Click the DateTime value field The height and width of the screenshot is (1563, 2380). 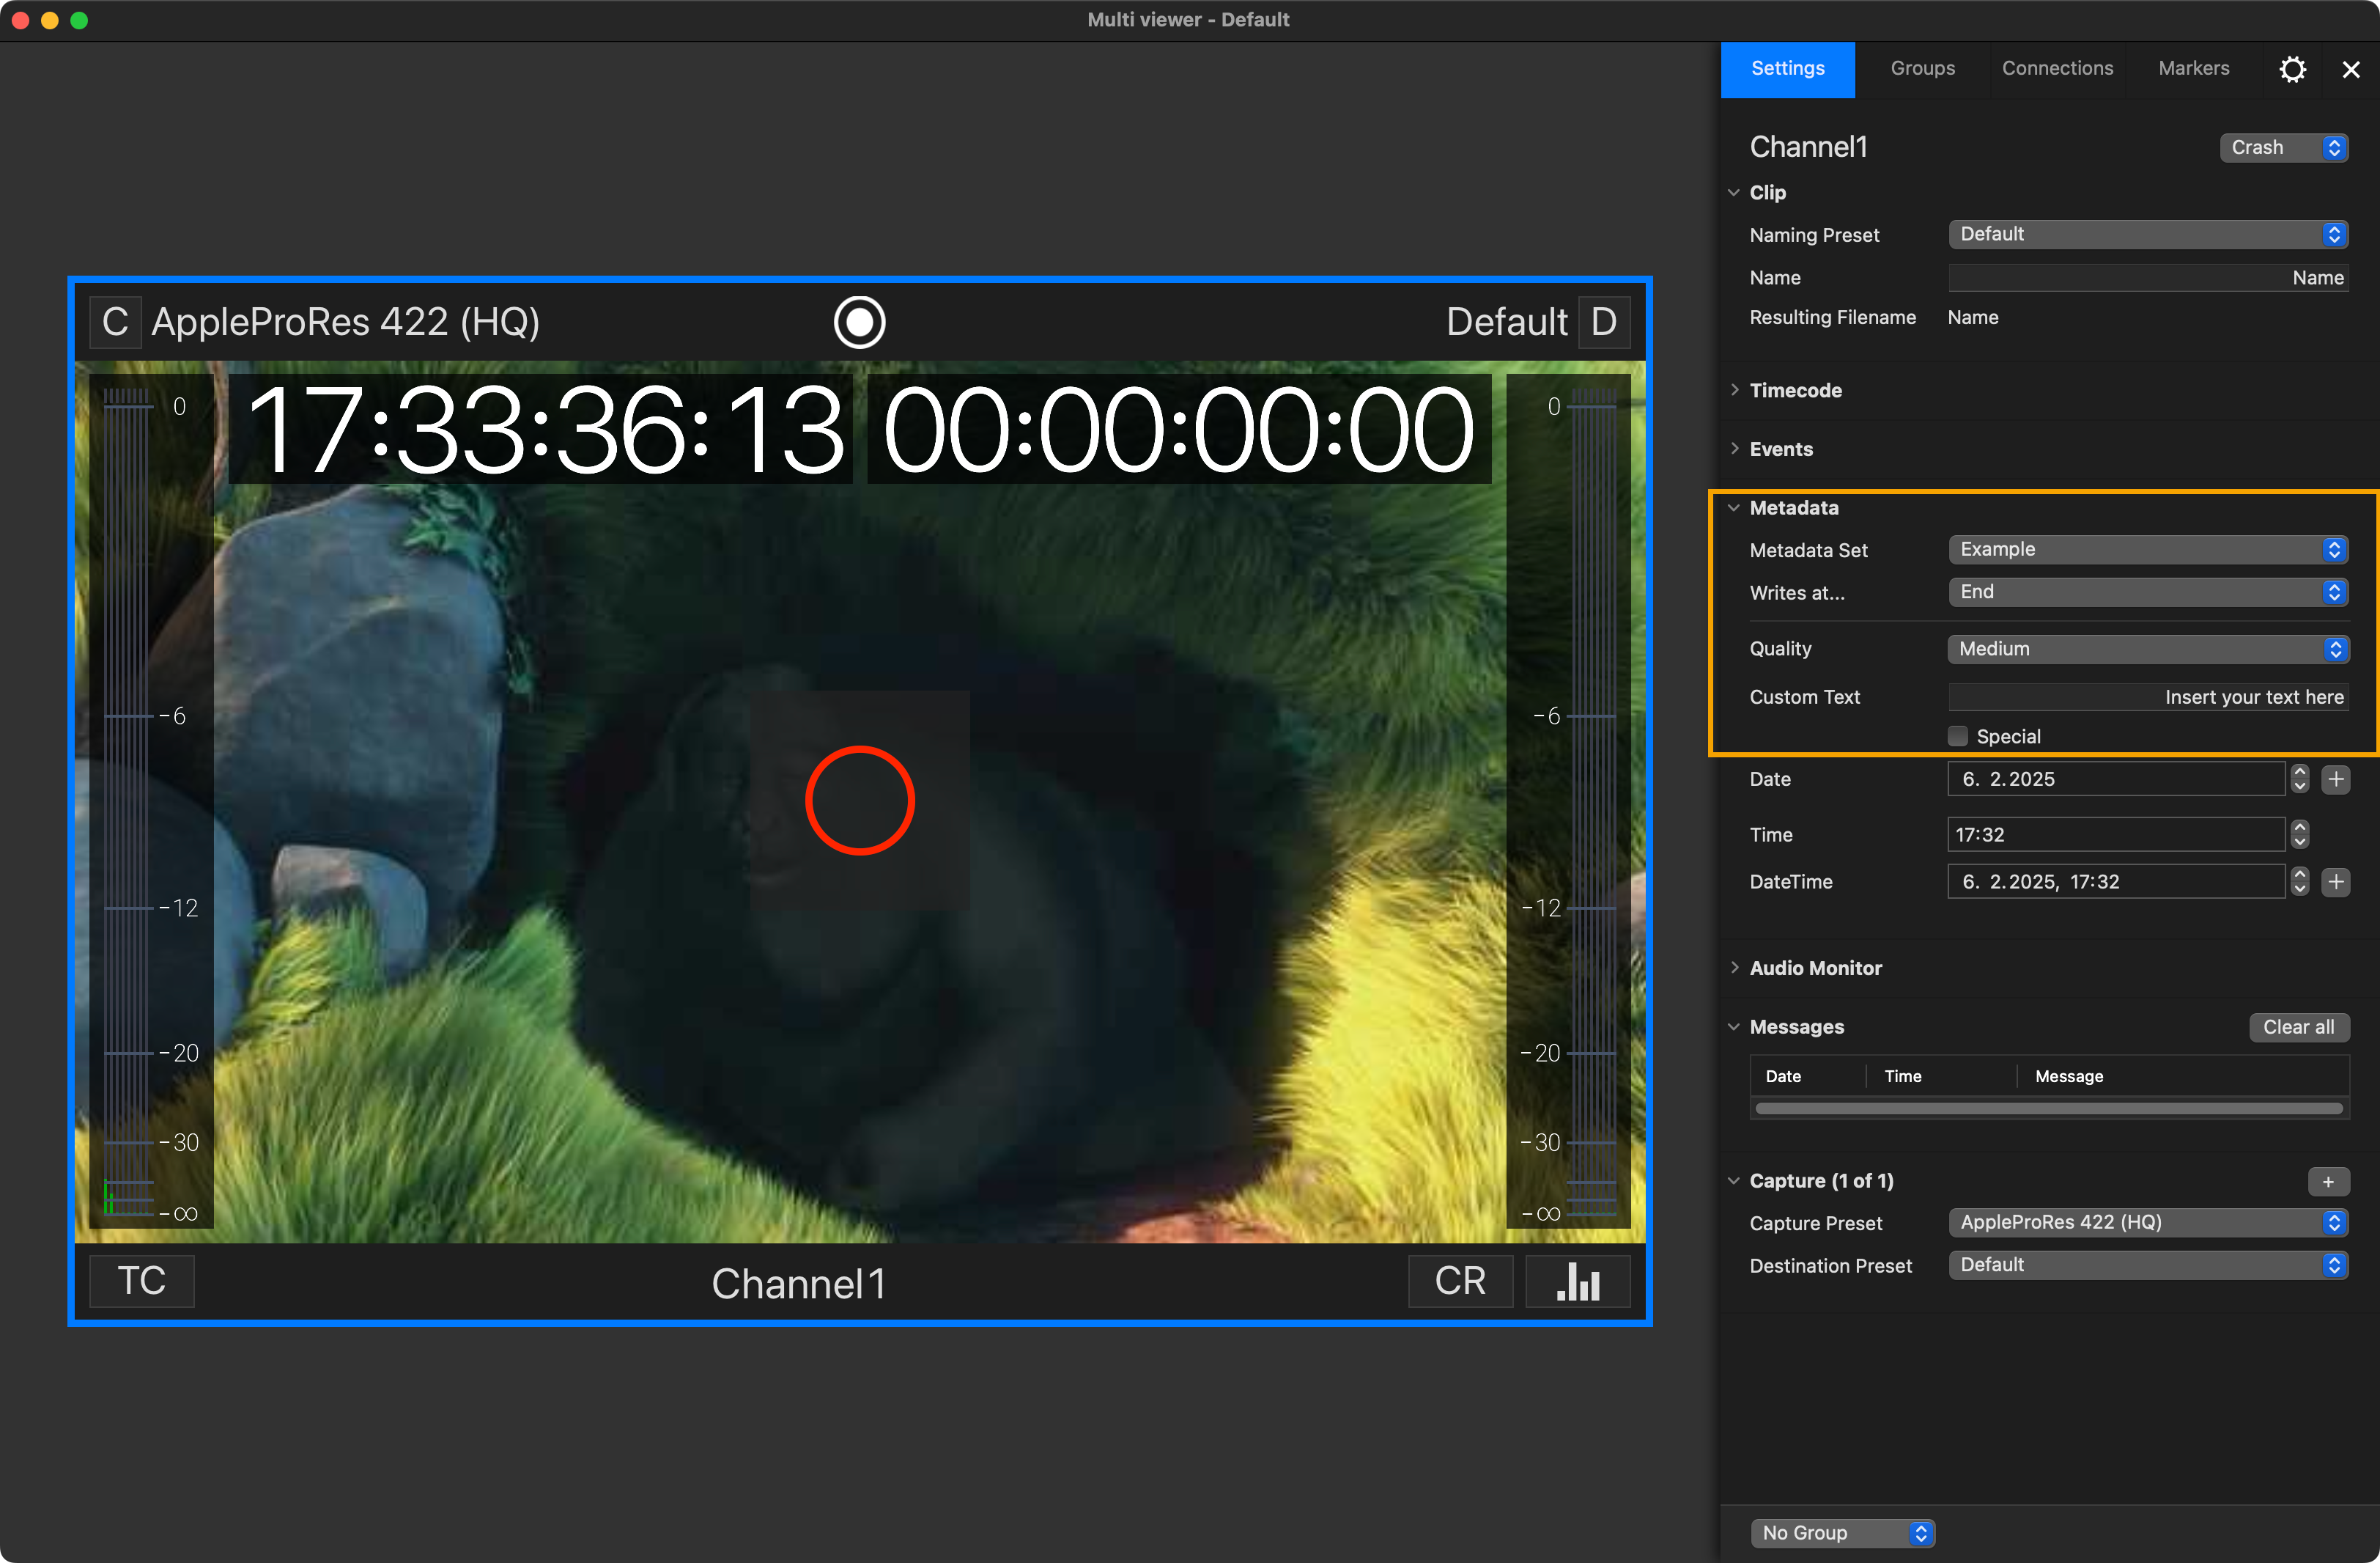[x=2116, y=881]
